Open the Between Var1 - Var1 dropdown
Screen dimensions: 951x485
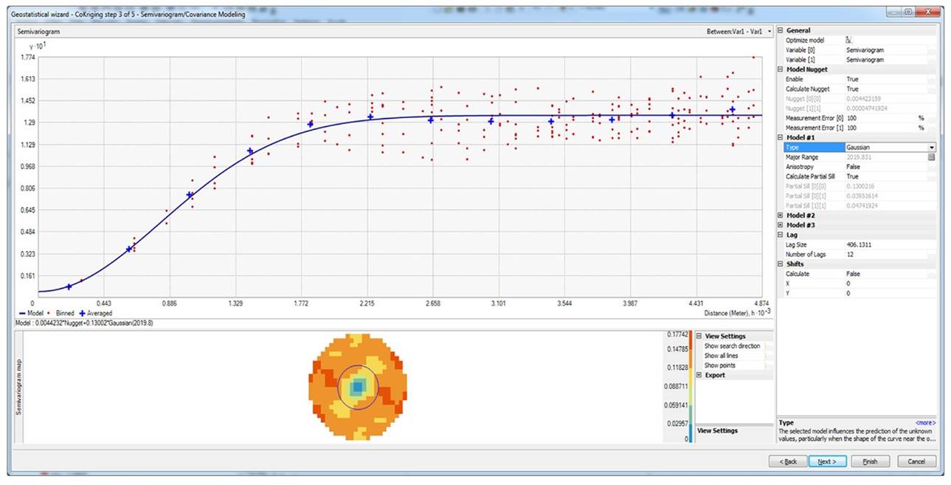point(770,32)
